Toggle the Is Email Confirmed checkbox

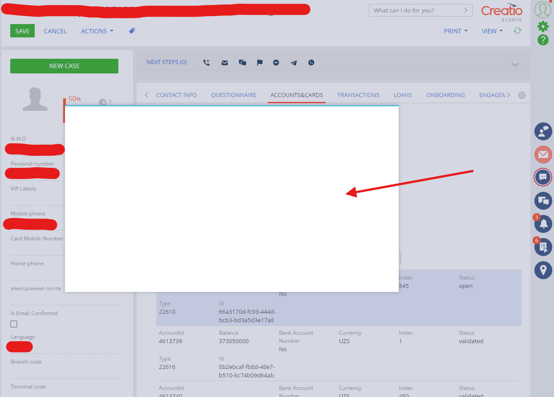point(14,324)
